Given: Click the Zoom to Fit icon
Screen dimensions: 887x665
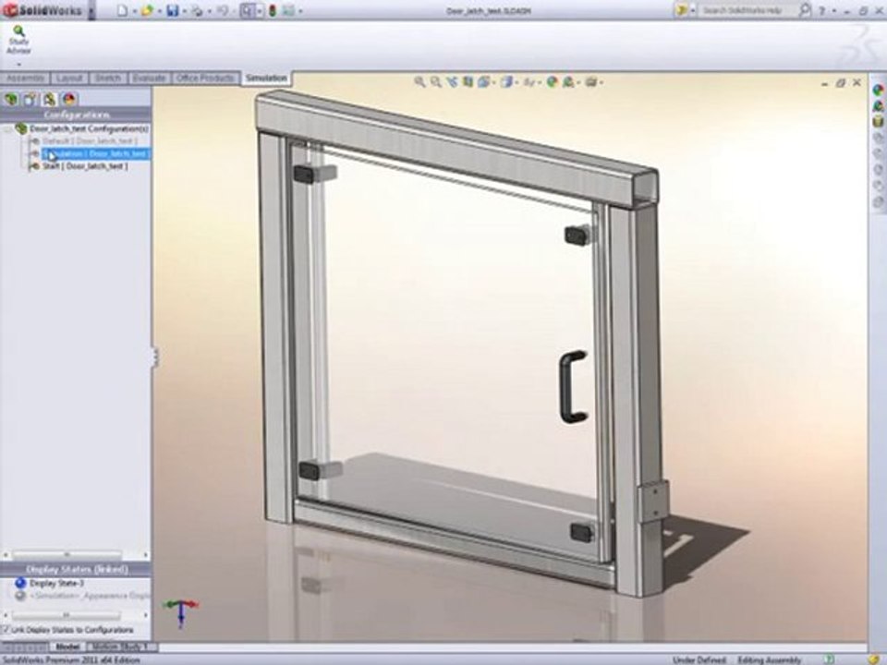Looking at the screenshot, I should click(x=419, y=82).
